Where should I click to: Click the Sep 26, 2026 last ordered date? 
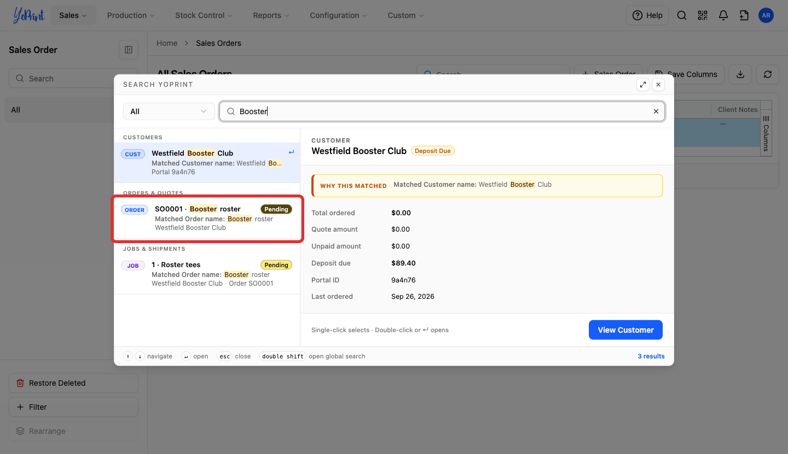[413, 297]
